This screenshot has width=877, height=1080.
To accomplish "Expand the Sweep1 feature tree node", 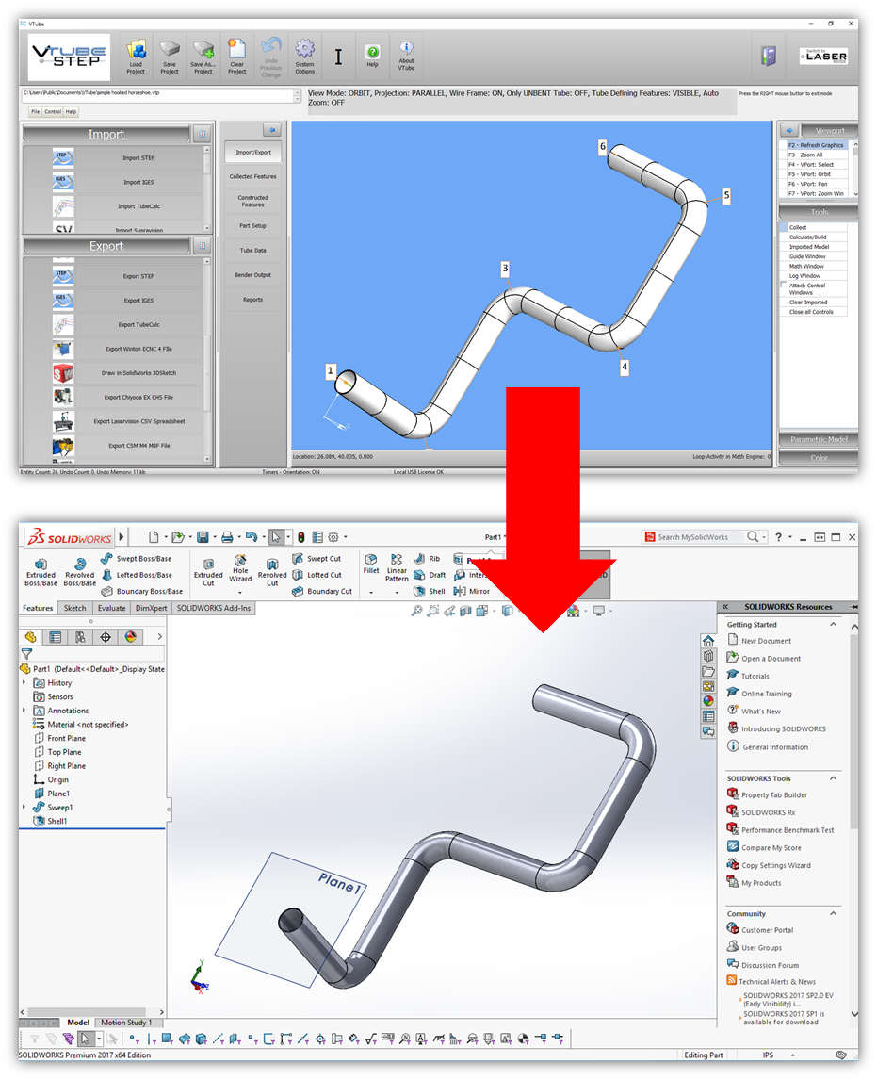I will (24, 808).
